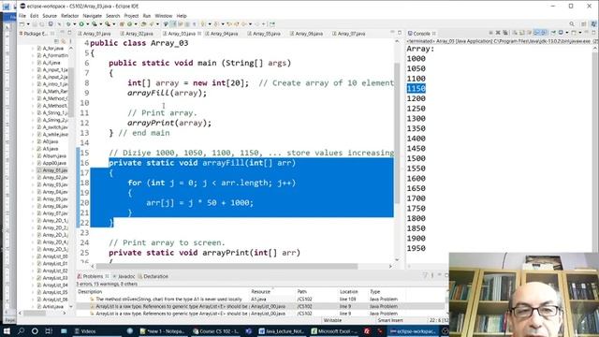Click Remove All Terminated Launches icon in Console

pyautogui.click(x=505, y=33)
